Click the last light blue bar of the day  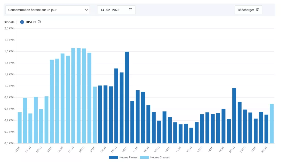coord(272,123)
